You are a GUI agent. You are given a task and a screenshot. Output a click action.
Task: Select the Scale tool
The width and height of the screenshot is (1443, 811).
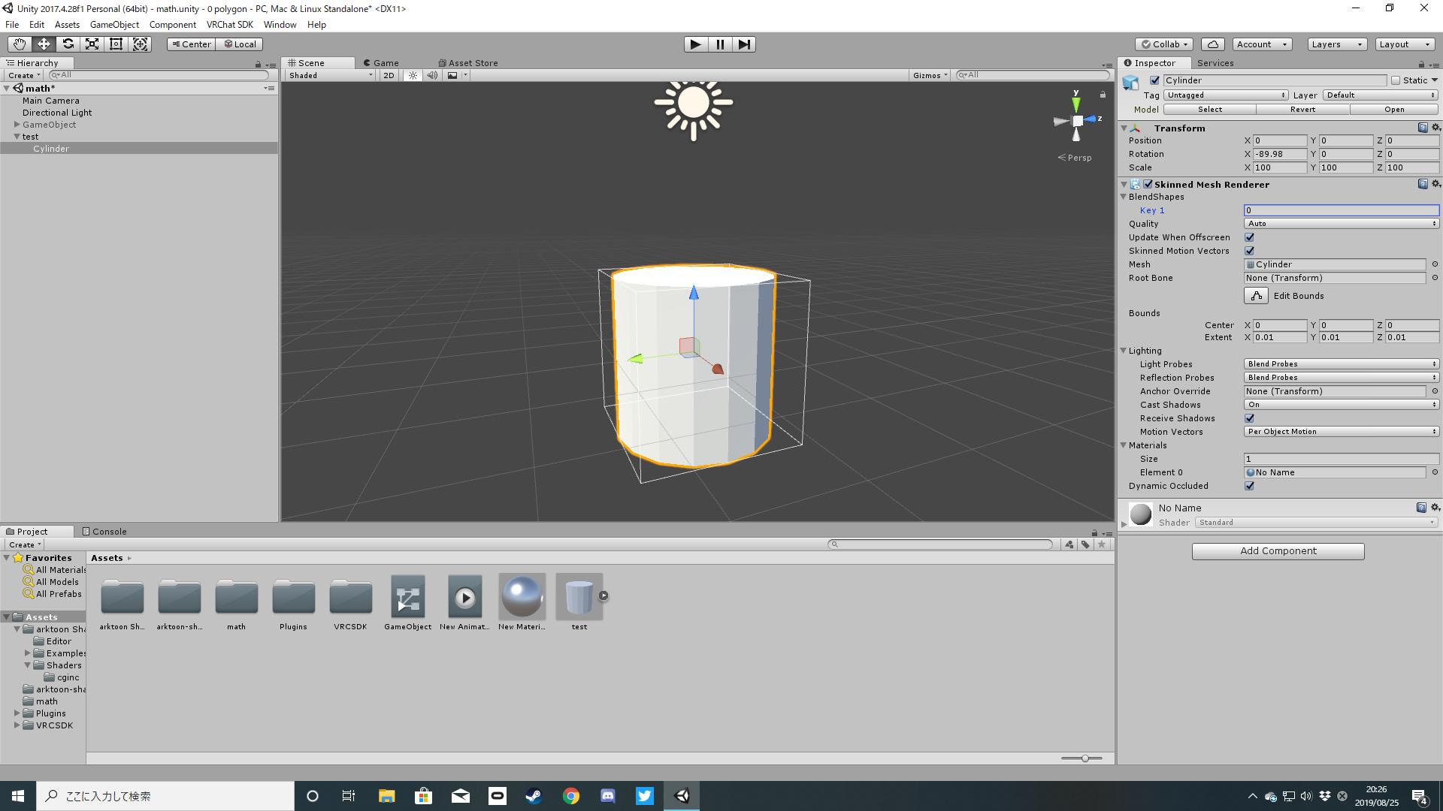(92, 44)
